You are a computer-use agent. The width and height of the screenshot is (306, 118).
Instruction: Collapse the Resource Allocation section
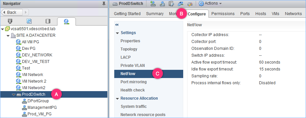117,99
